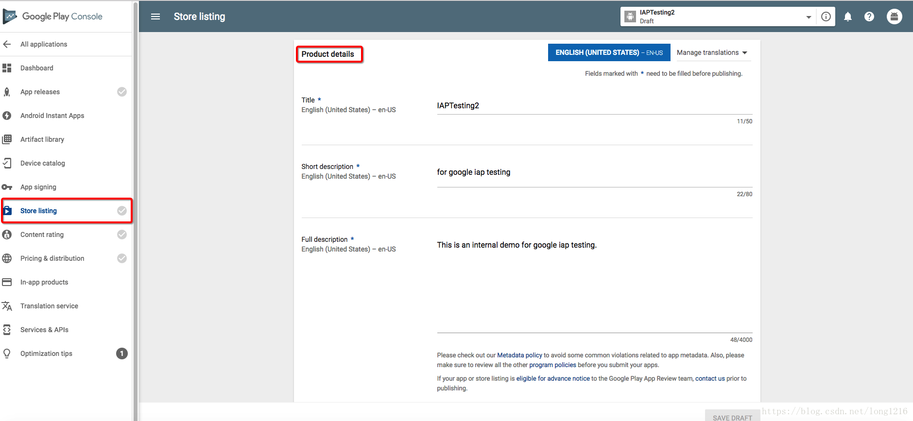Click the 11/50 title character counter

click(x=744, y=121)
